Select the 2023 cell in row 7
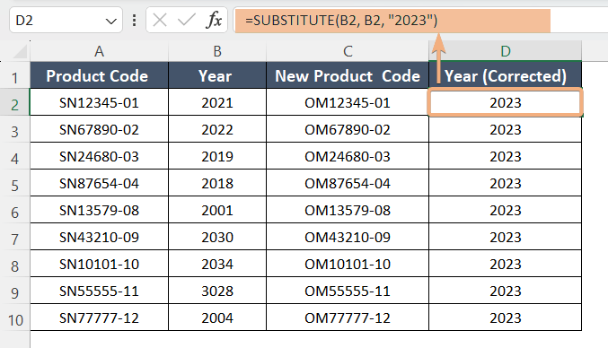 [x=506, y=237]
